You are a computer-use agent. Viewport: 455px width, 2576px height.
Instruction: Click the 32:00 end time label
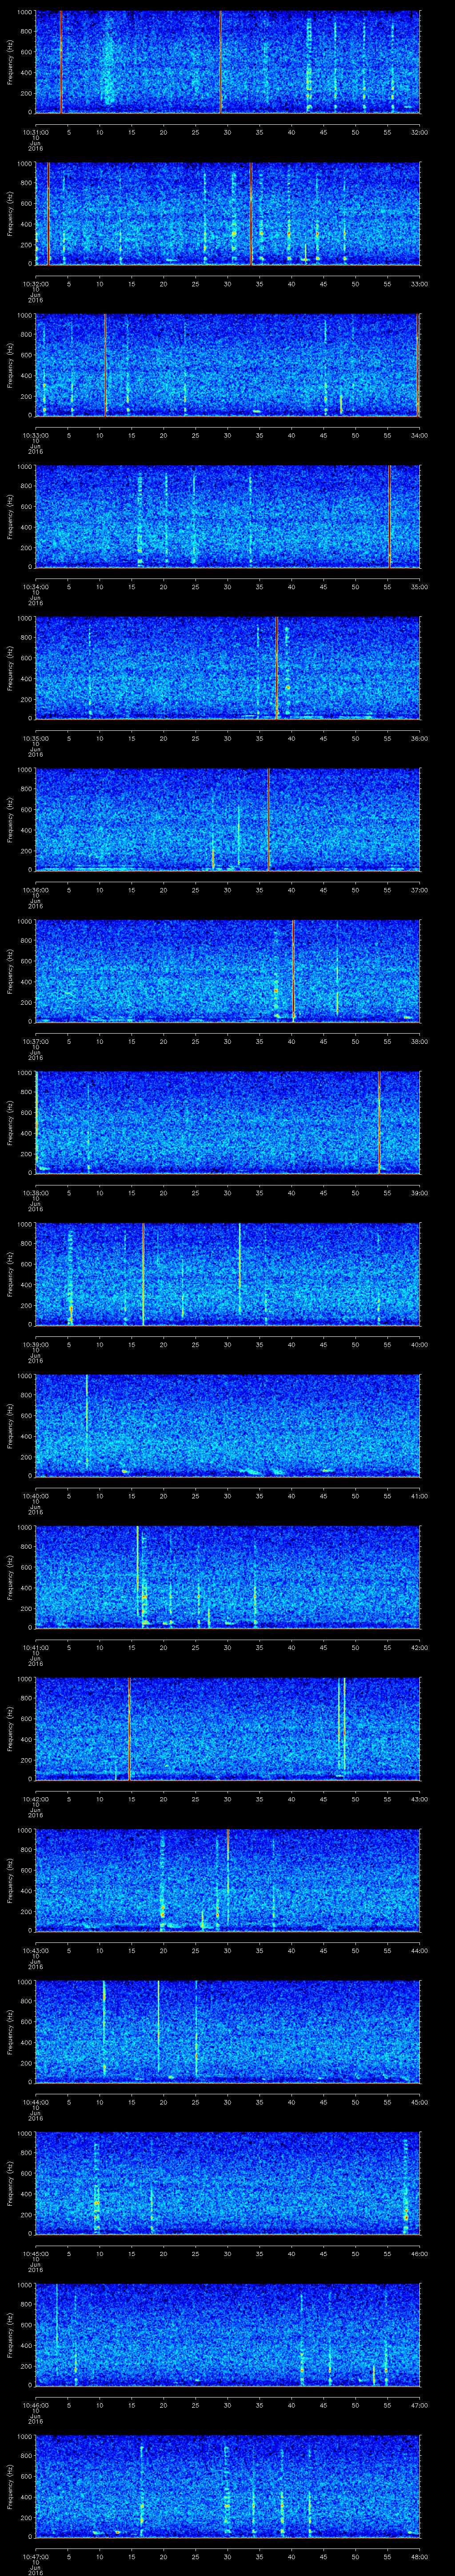tap(419, 132)
